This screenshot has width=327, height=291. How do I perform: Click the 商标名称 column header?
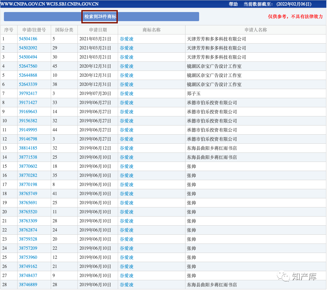tap(152, 30)
